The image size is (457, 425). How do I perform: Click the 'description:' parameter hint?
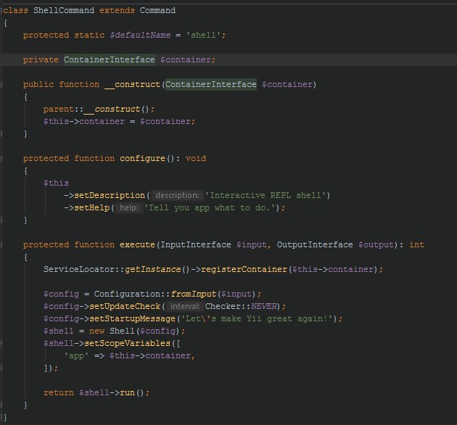pyautogui.click(x=177, y=196)
